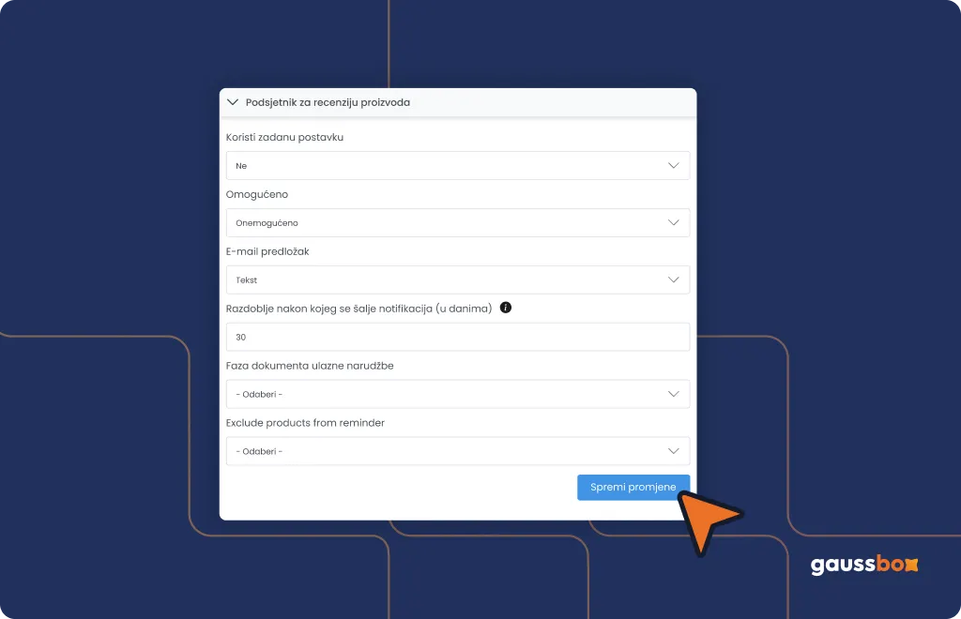Open Exclude products from reminder dropdown

click(458, 451)
